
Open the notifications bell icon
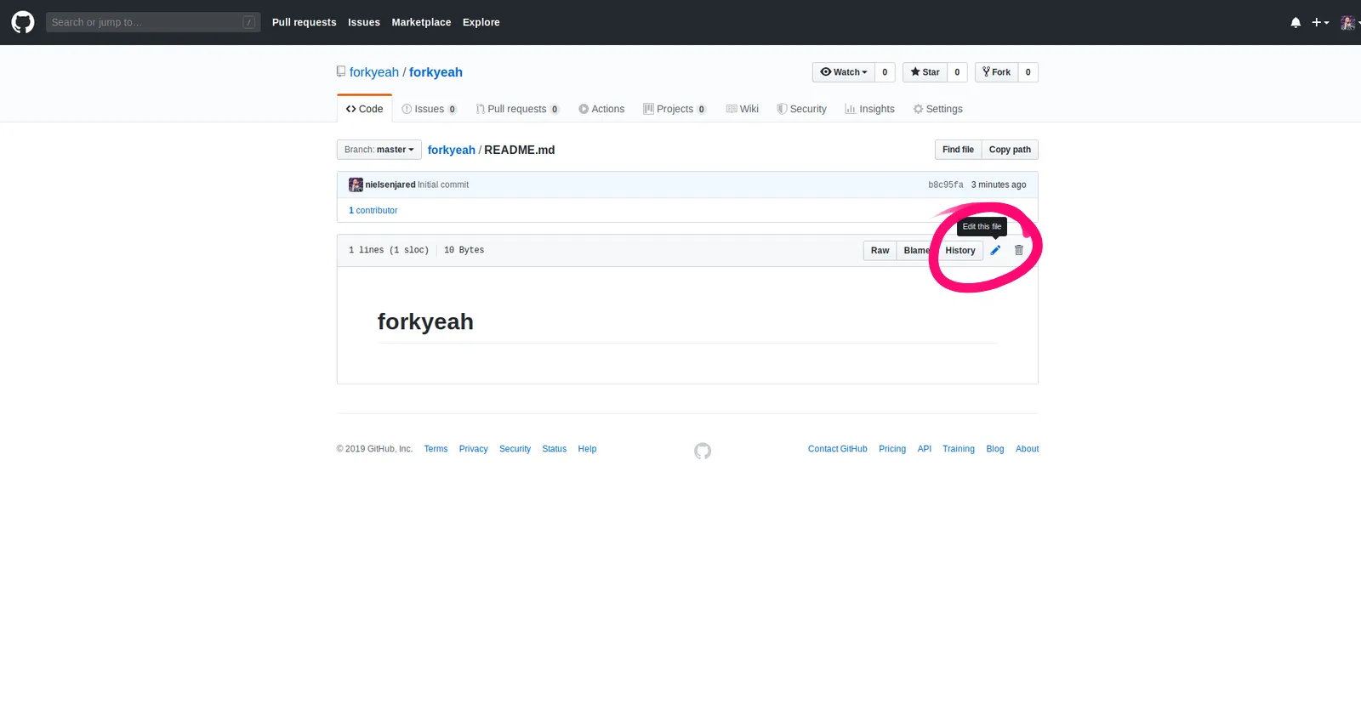pyautogui.click(x=1296, y=22)
